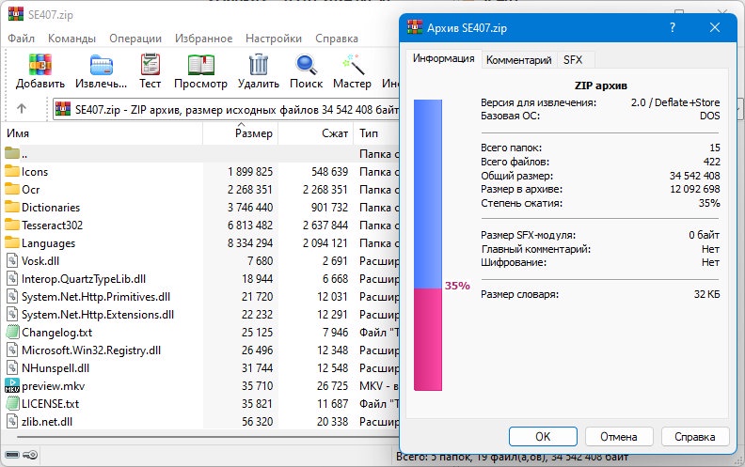Screen dimensions: 745x467
Task: Click the preview.mkv video file icon
Action: (x=12, y=385)
